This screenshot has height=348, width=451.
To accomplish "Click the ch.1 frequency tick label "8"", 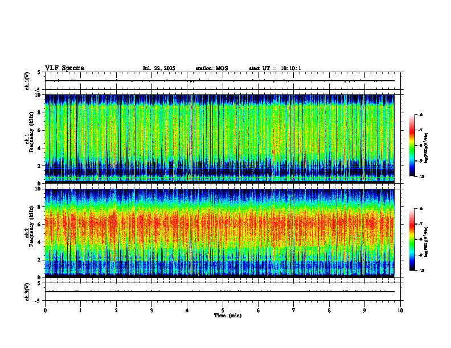I will (x=40, y=113).
